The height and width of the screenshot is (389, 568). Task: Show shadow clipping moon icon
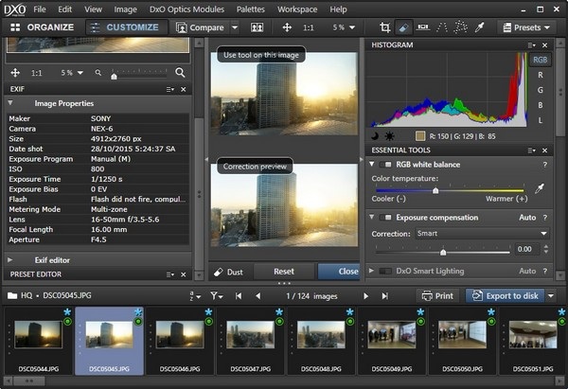[375, 136]
